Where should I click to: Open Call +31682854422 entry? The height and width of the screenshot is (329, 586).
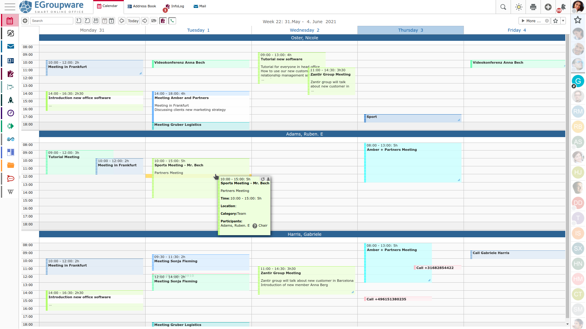437,268
